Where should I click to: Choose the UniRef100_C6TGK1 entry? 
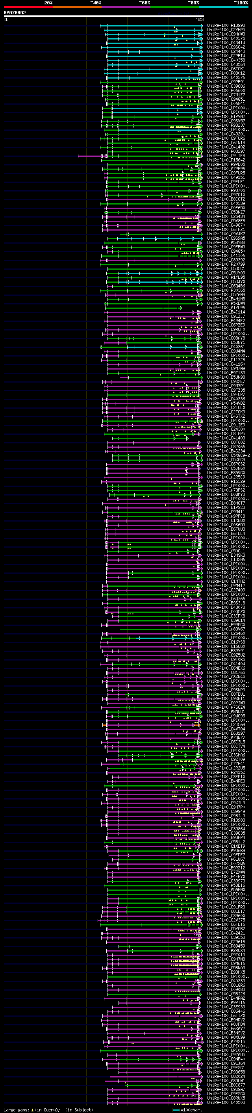226,69
